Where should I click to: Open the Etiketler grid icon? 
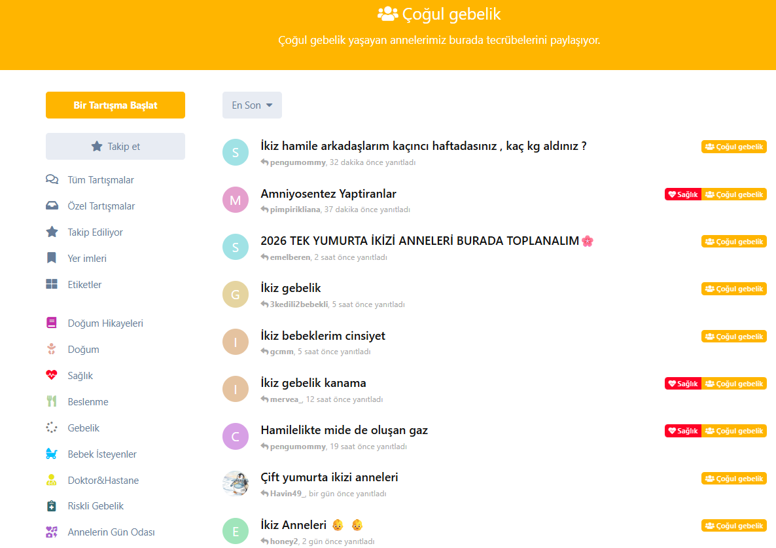pos(52,284)
